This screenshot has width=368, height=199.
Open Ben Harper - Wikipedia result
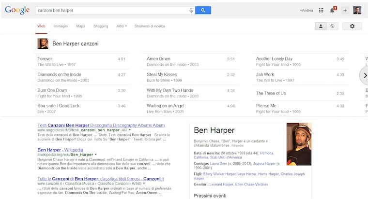tap(61, 150)
